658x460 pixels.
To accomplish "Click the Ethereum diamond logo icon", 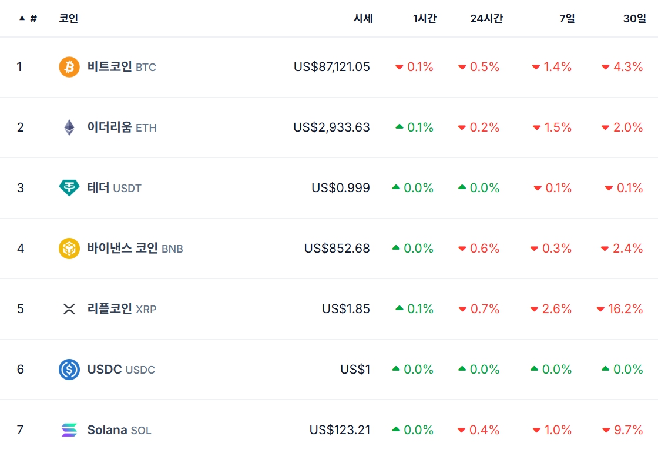I will 69,127.
